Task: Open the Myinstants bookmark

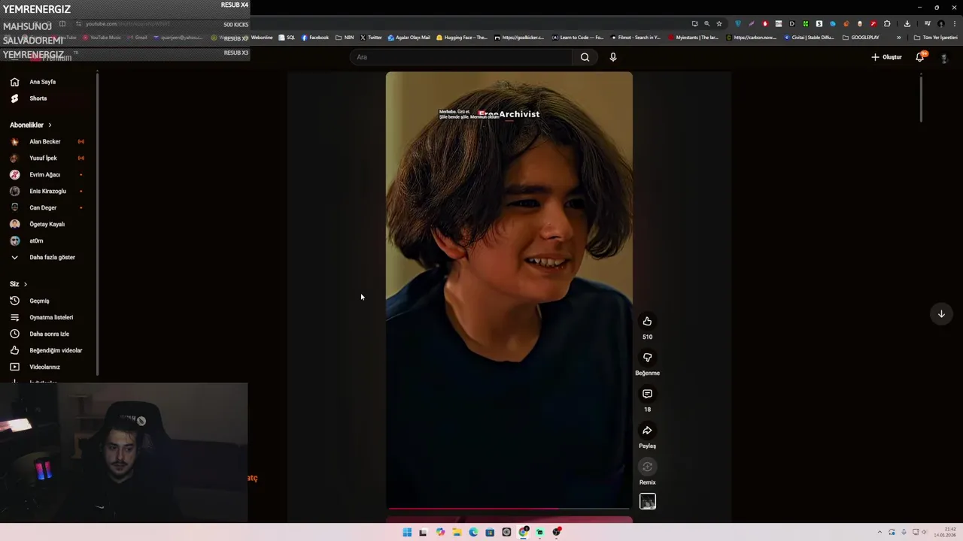Action: pos(694,38)
